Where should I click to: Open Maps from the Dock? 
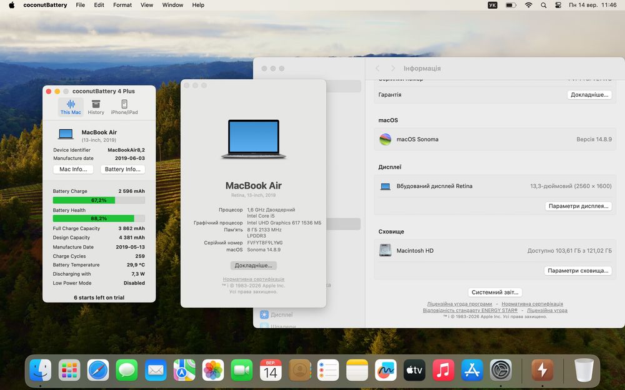pos(184,370)
